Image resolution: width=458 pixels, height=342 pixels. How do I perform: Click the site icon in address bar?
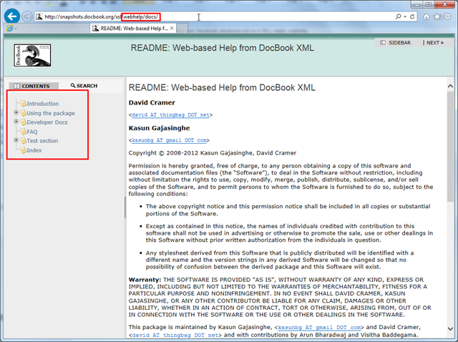pyautogui.click(x=39, y=16)
